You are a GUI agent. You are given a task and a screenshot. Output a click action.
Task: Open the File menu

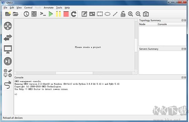pos(5,8)
